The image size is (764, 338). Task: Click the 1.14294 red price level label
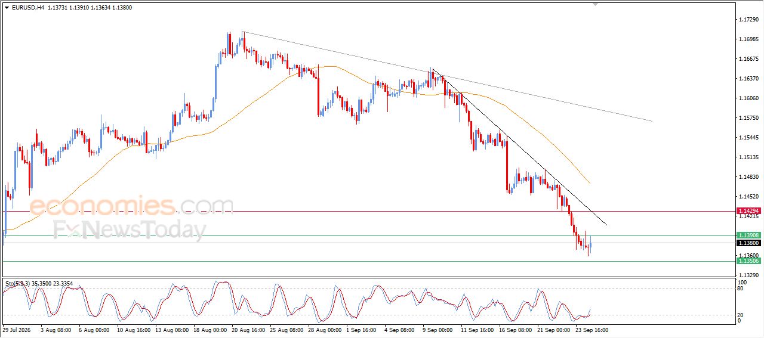(748, 211)
